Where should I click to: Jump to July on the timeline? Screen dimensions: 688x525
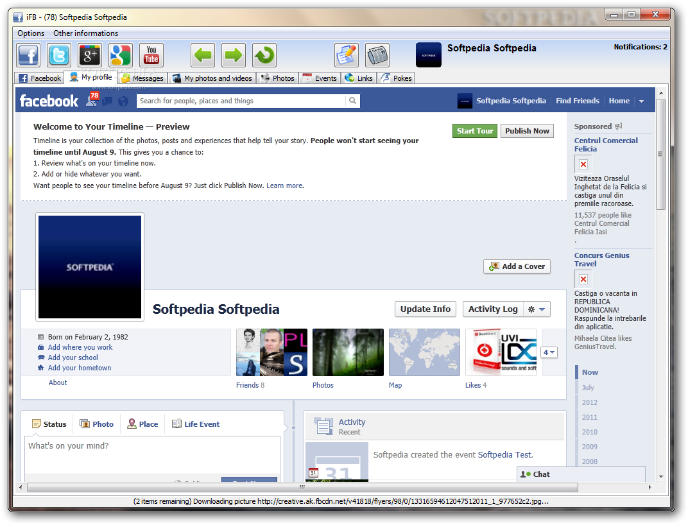coord(588,388)
